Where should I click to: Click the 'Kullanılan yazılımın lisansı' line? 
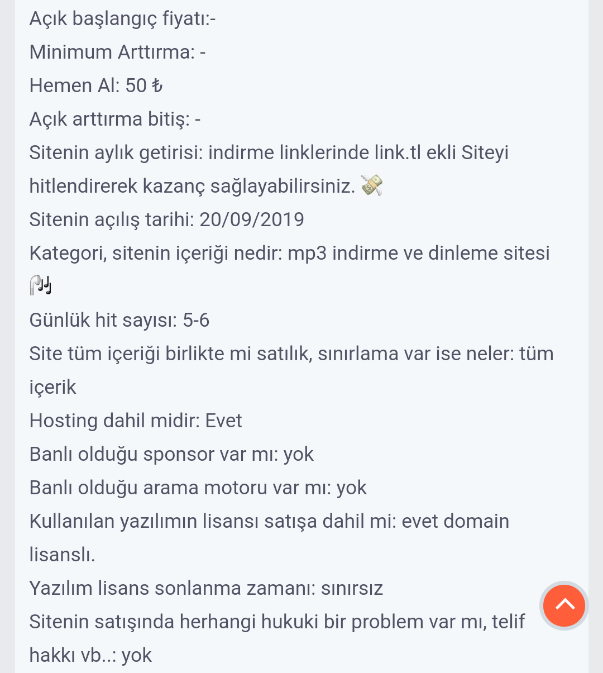click(x=269, y=521)
